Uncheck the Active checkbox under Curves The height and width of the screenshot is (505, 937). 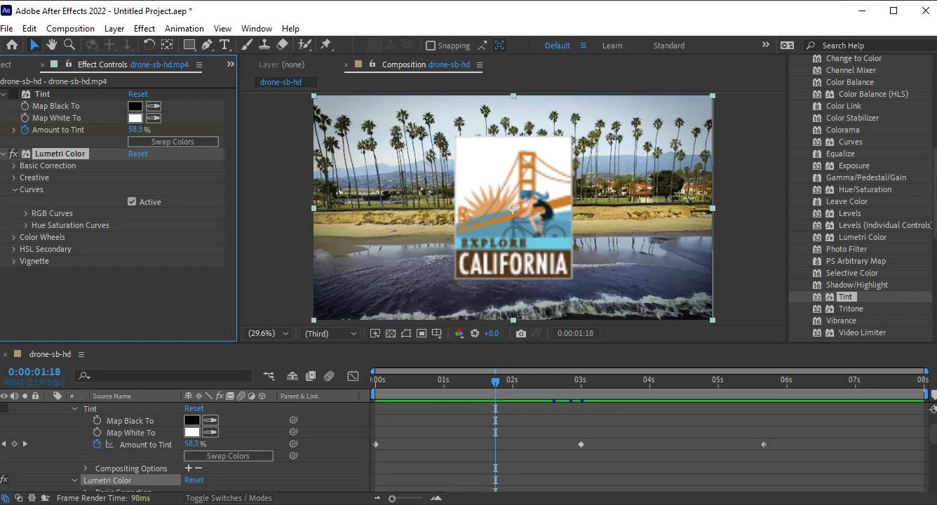(x=132, y=202)
